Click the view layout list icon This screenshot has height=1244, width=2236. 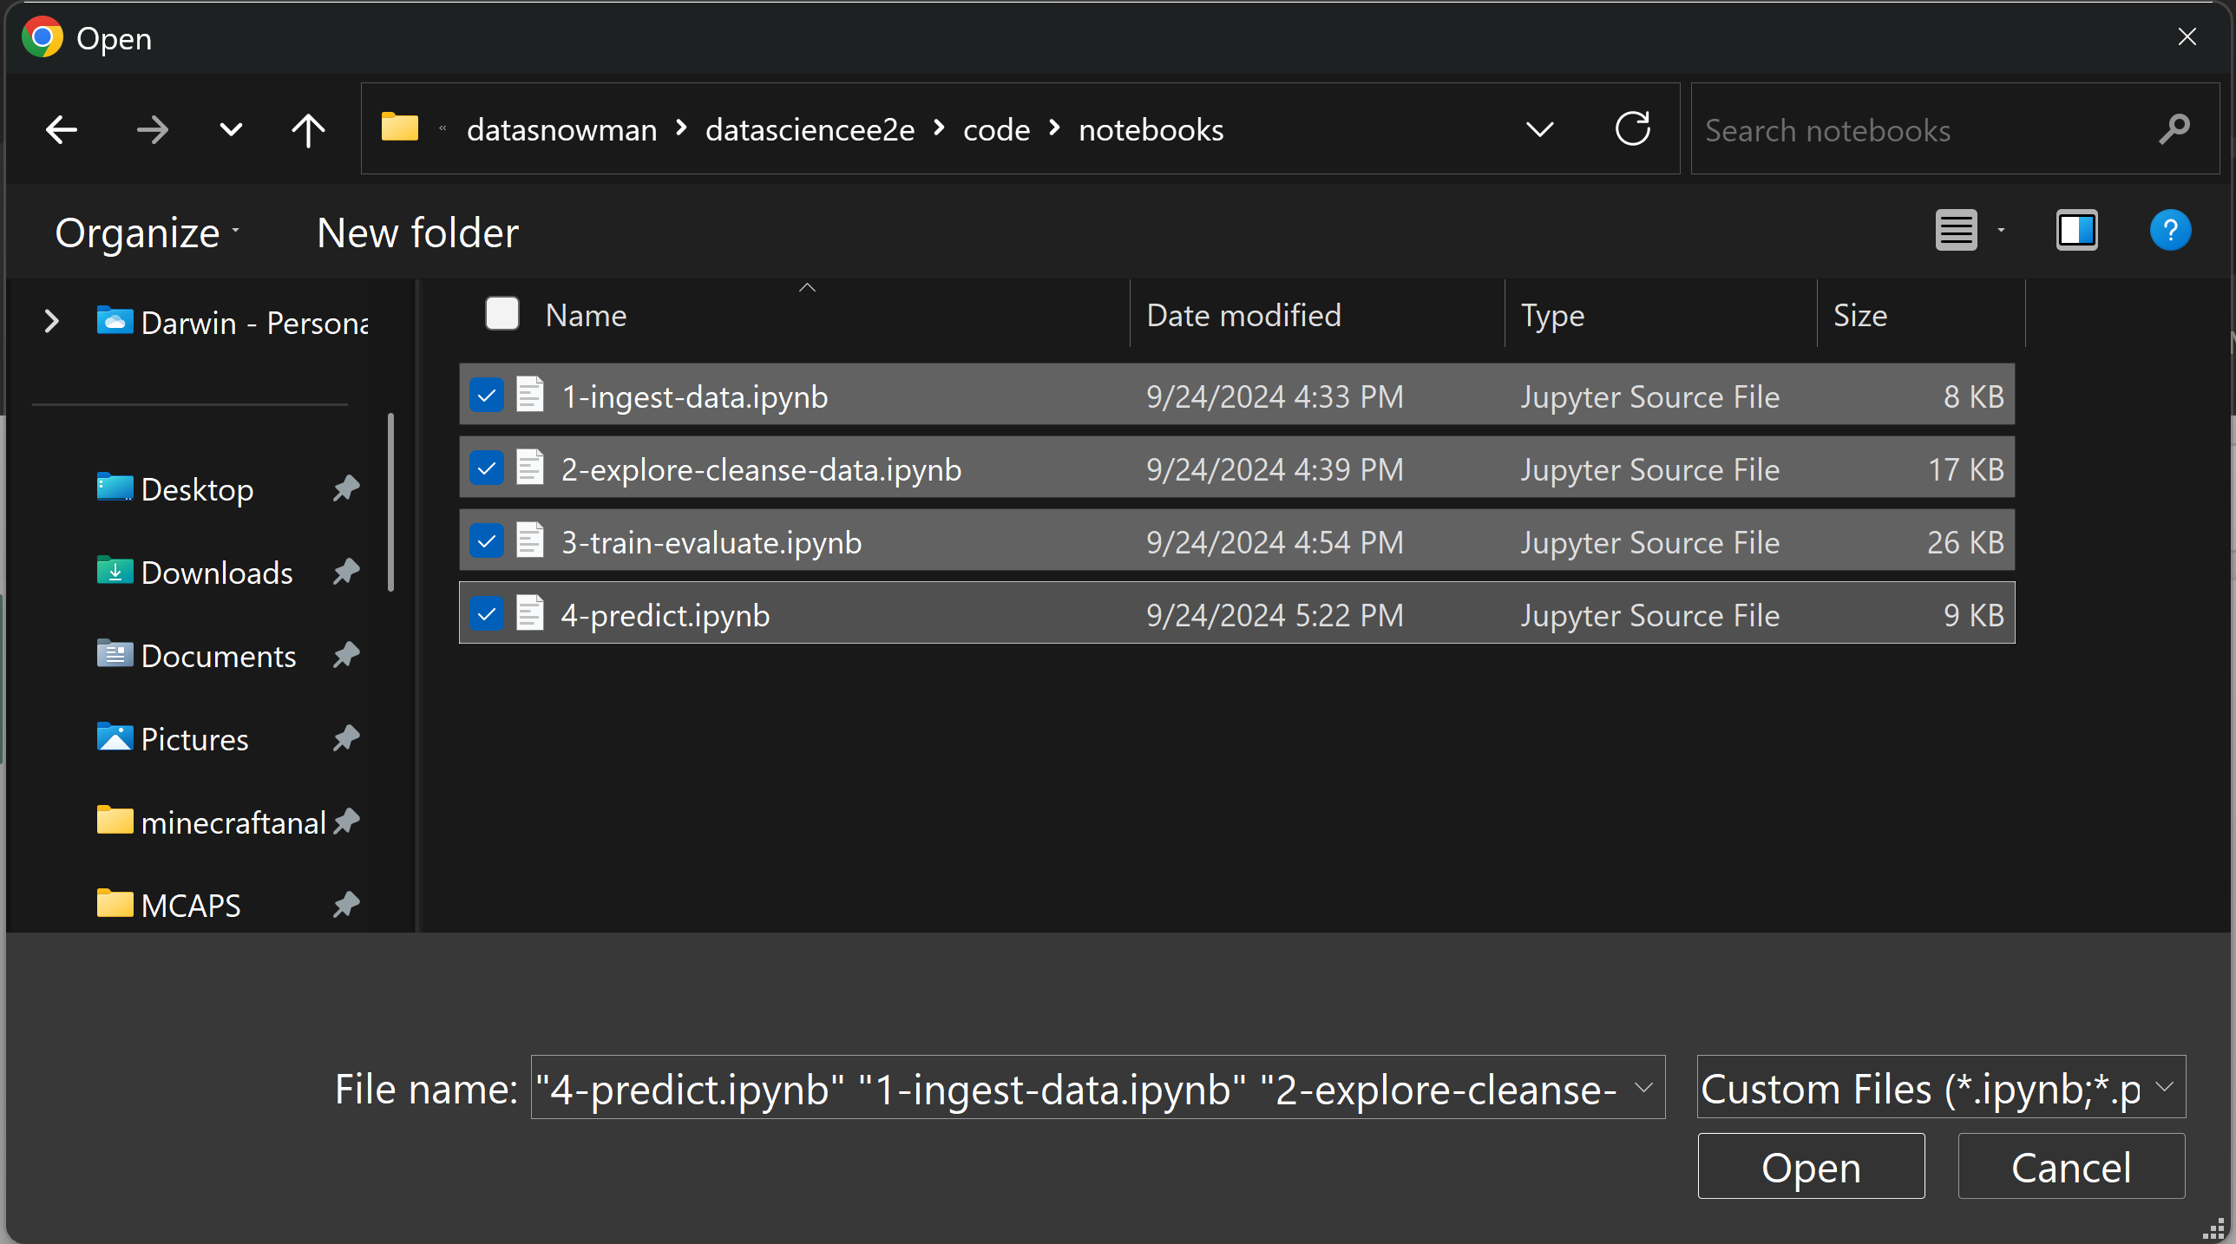coord(1957,231)
